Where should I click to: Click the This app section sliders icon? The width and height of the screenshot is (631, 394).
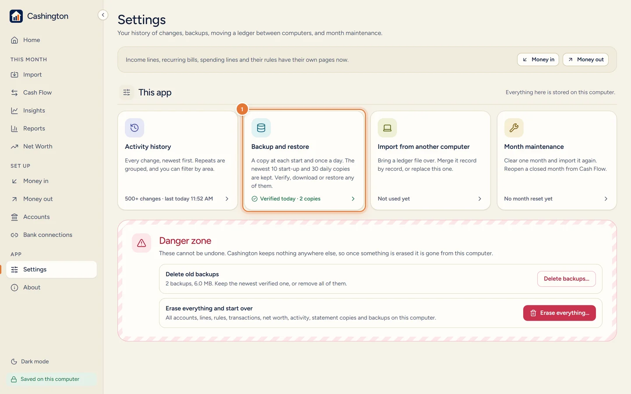[x=127, y=92]
